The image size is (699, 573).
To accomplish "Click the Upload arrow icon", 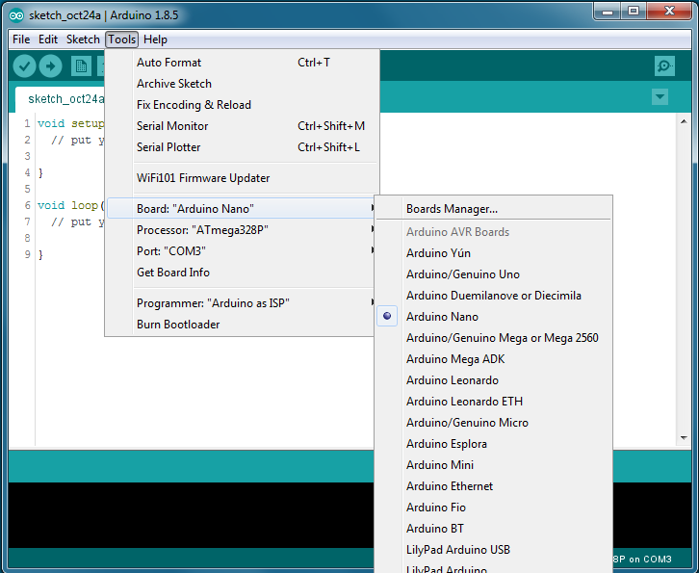I will [x=50, y=66].
